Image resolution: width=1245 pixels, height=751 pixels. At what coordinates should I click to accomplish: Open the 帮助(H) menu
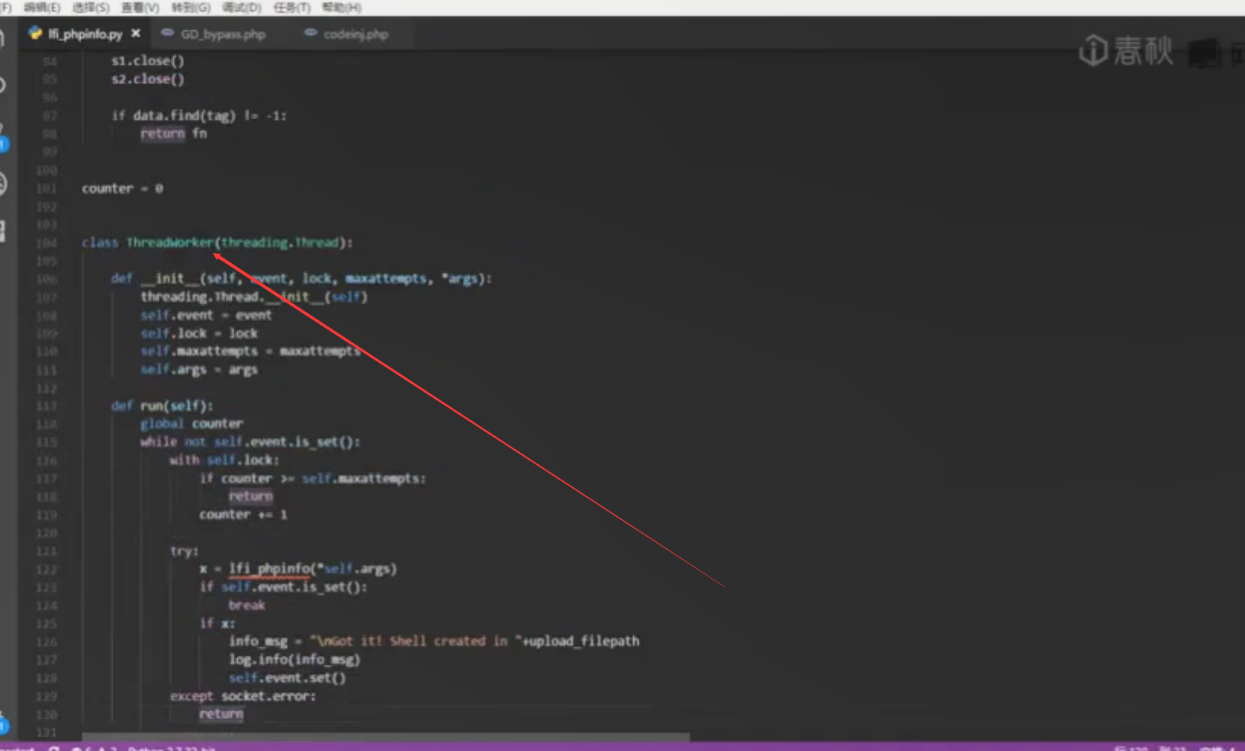341,8
